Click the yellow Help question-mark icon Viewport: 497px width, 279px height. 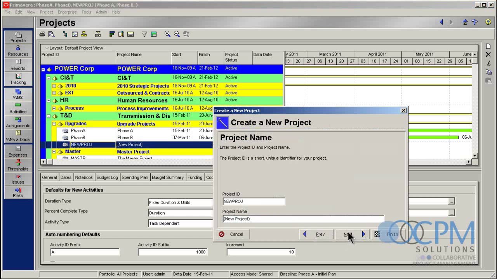click(x=488, y=22)
